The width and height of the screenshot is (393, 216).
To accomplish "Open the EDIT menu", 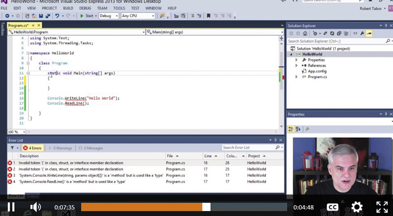I will pos(17,8).
